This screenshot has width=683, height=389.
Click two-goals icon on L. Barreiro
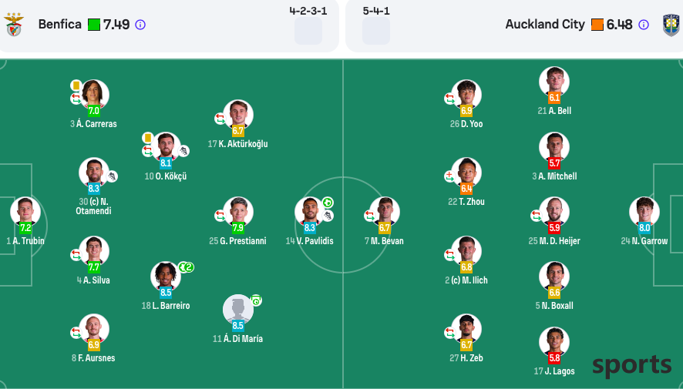[186, 267]
